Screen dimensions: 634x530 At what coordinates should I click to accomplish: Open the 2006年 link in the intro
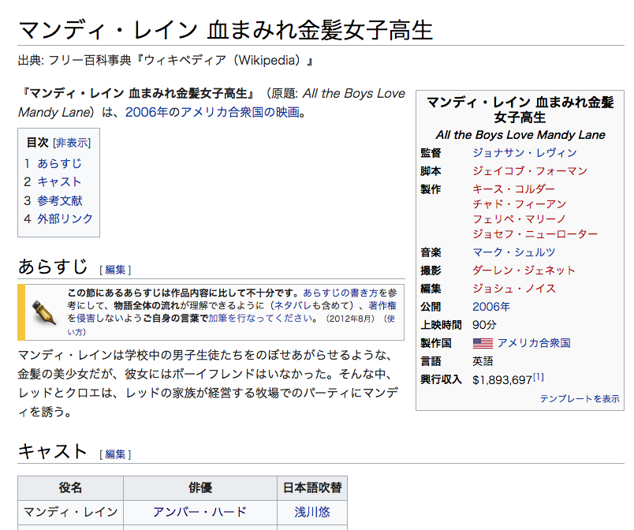point(147,112)
